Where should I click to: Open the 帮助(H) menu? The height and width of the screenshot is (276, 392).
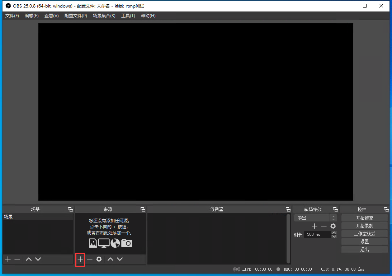point(148,16)
